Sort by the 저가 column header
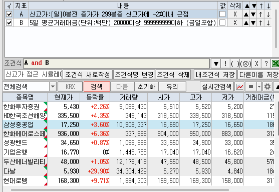Screen dimensions: 279x192 click(228, 97)
